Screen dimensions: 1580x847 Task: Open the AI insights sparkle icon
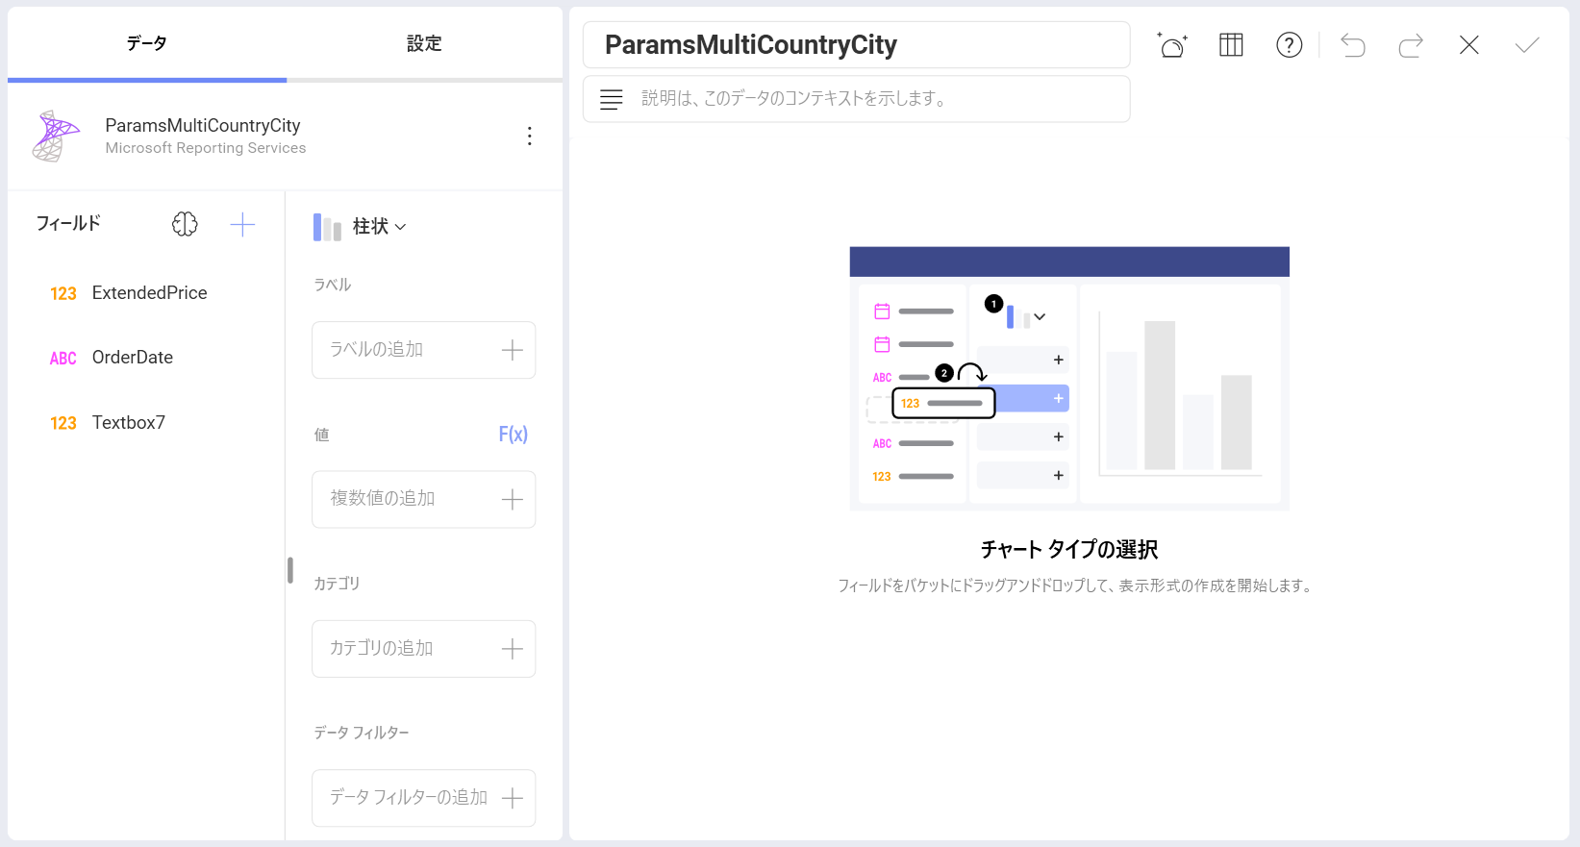click(1172, 45)
